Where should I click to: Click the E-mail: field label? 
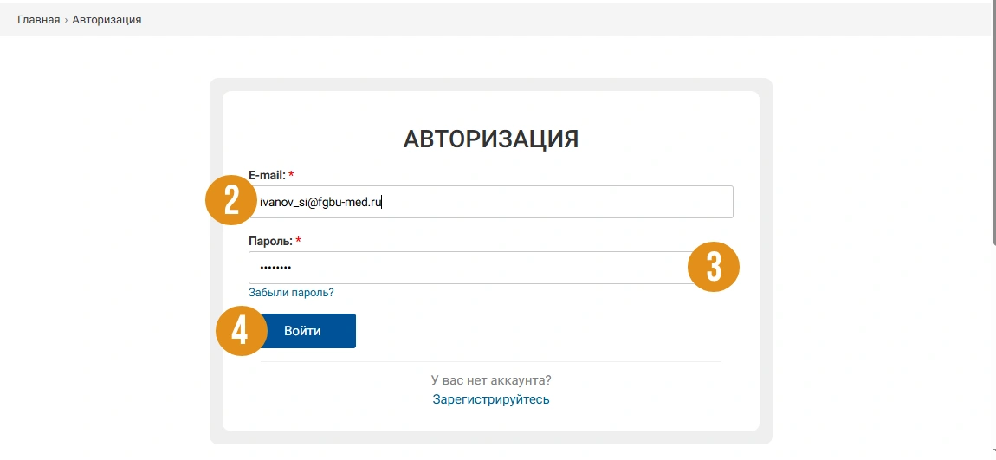pos(267,175)
